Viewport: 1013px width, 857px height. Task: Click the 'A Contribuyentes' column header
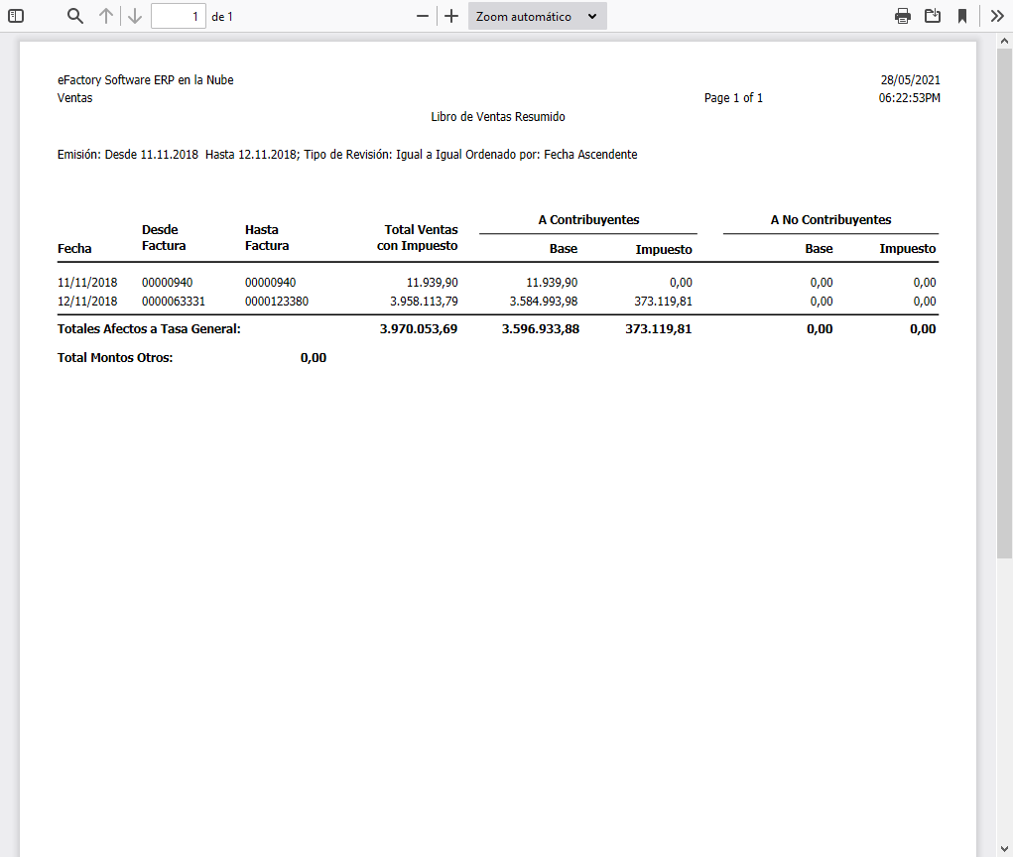(589, 219)
